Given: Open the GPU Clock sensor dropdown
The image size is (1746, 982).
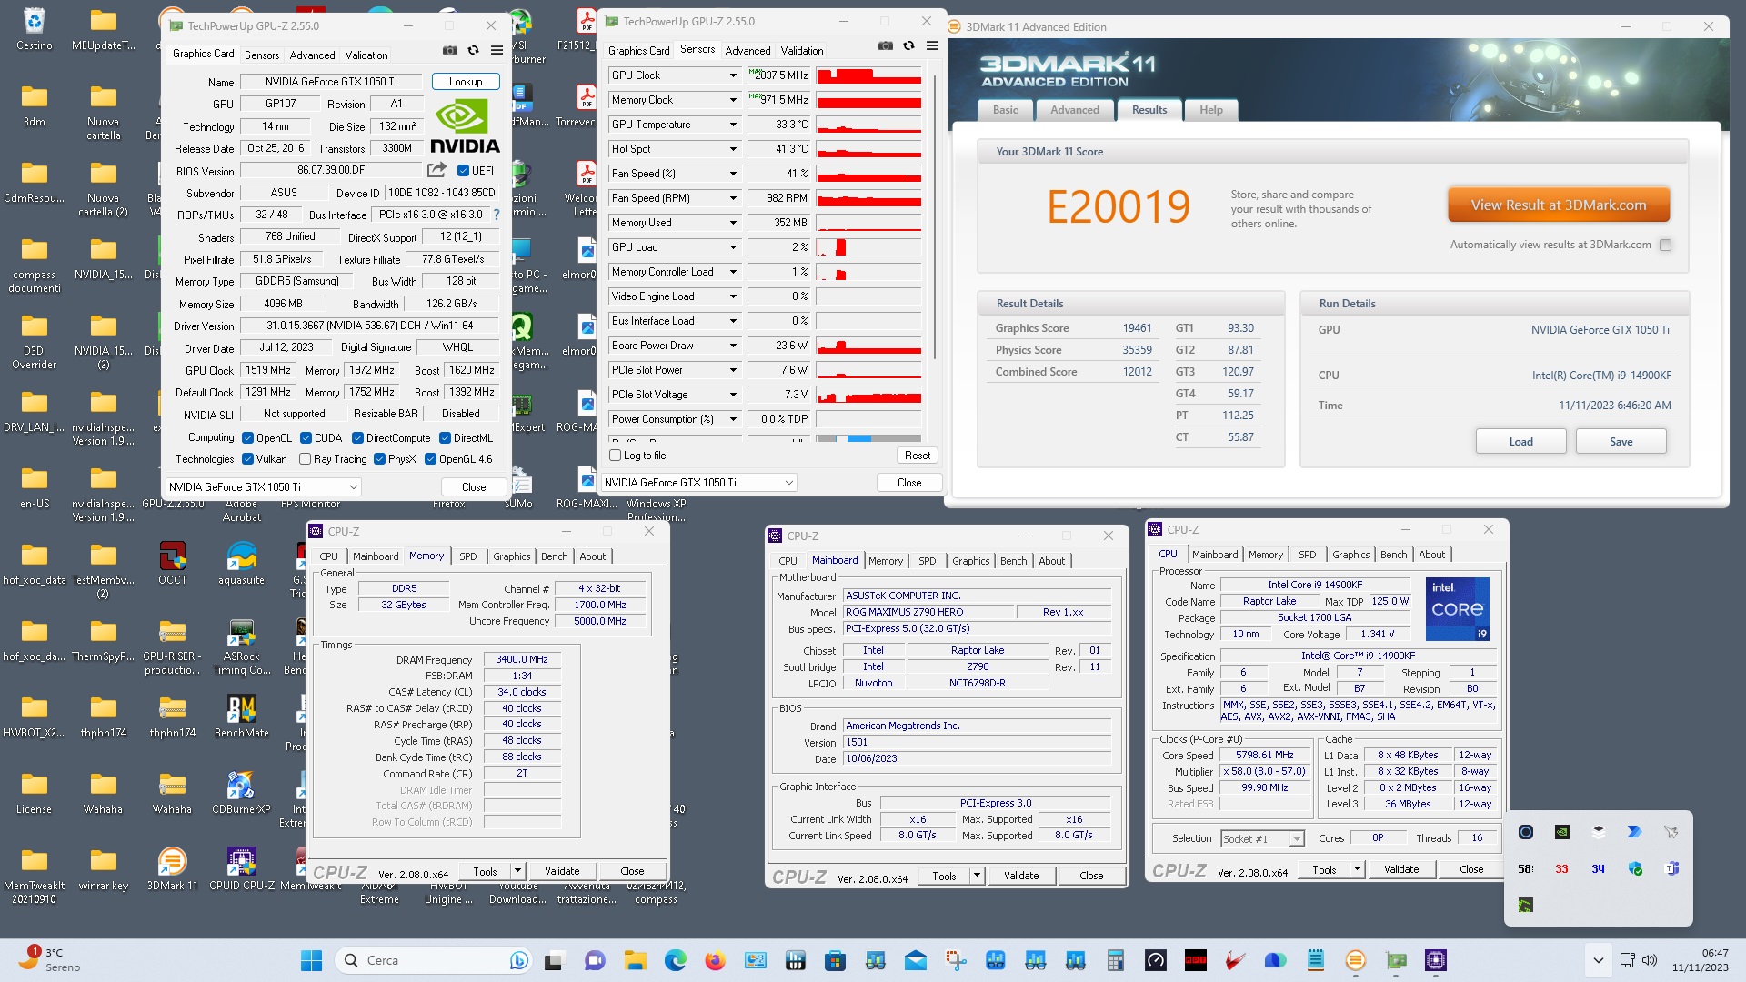Looking at the screenshot, I should (733, 75).
